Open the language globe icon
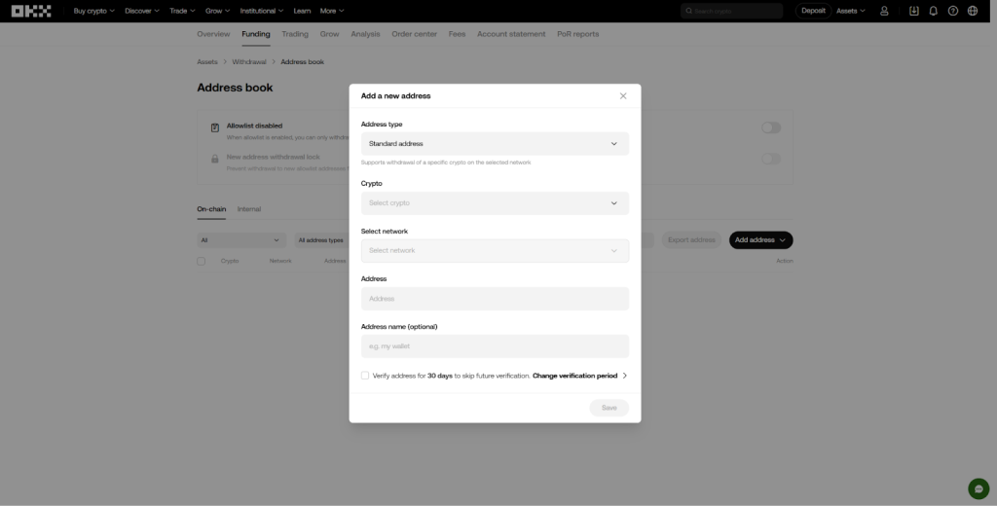997x506 pixels. pyautogui.click(x=972, y=11)
